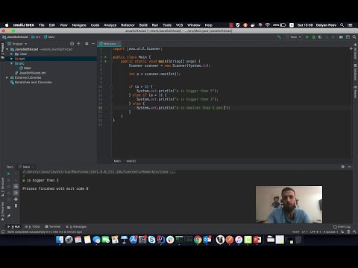Toggle the Database side panel
The image size is (358, 268).
tap(355, 72)
